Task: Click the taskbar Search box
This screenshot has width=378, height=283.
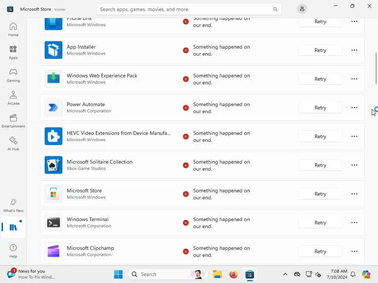Action: click(168, 274)
